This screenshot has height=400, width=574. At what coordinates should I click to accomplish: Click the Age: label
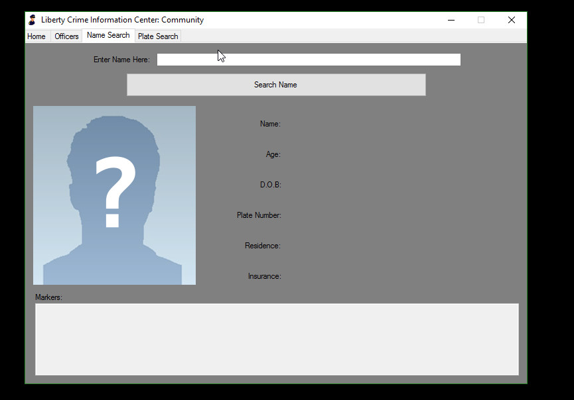pyautogui.click(x=273, y=154)
